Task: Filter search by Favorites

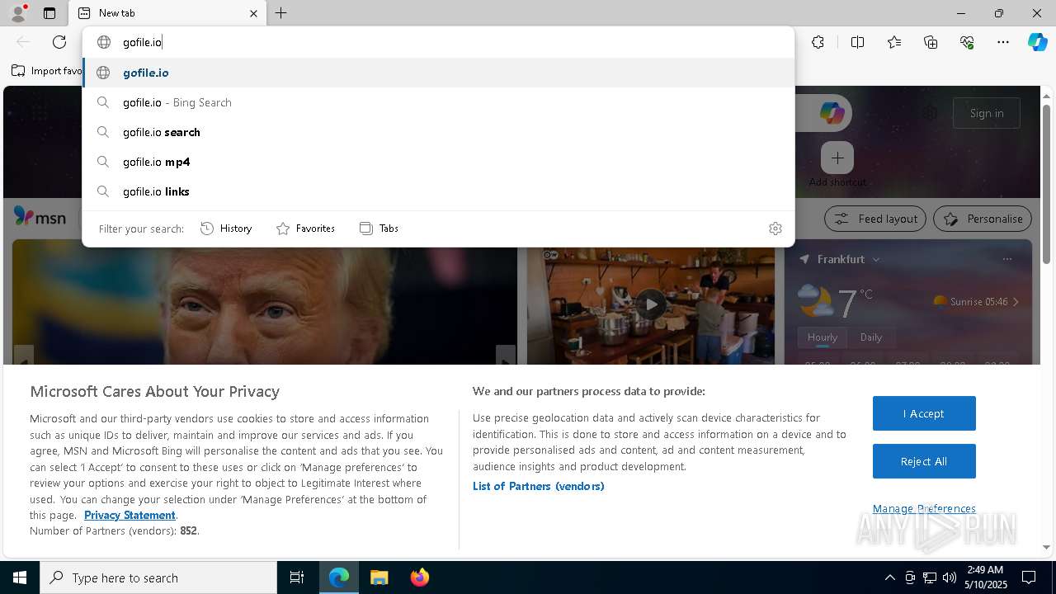Action: pos(305,229)
